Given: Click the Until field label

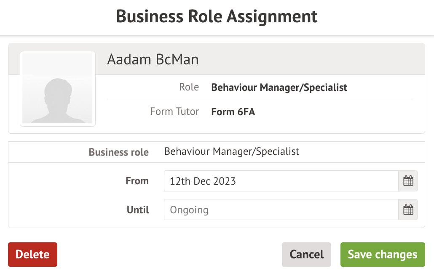Looking at the screenshot, I should (138, 210).
